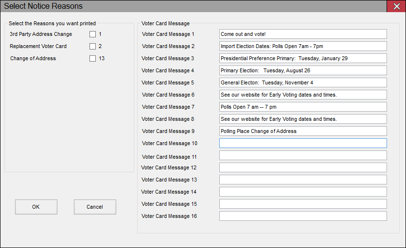
Task: Click into Voter Card Message 6 field
Action: (302, 95)
